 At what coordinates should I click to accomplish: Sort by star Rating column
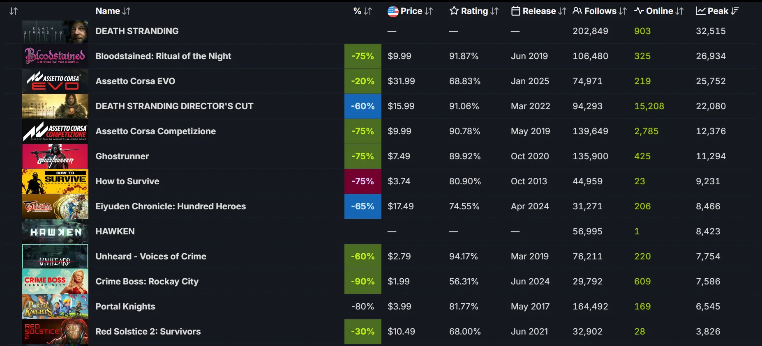[x=474, y=11]
